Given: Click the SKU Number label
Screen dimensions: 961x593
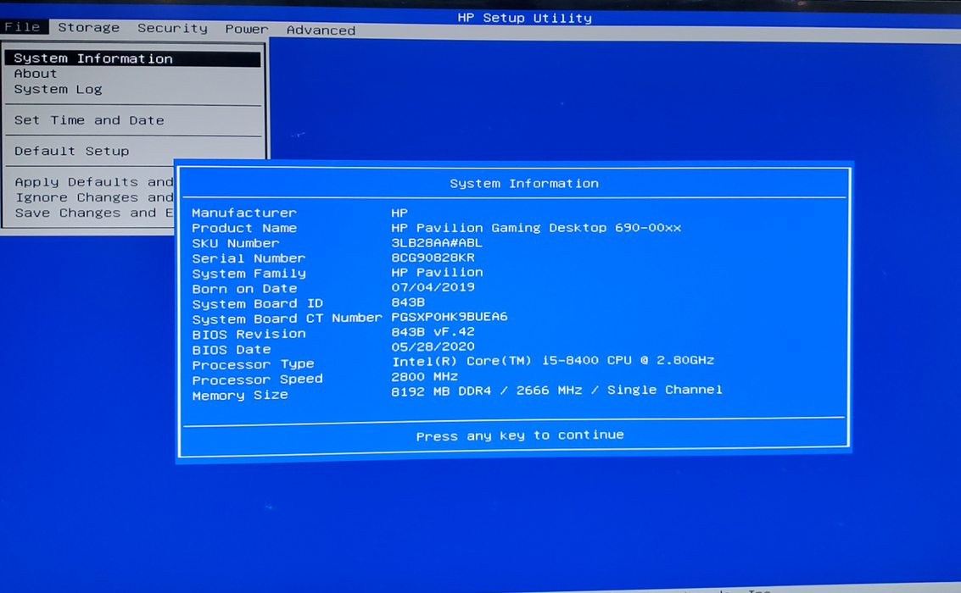Looking at the screenshot, I should pos(235,243).
